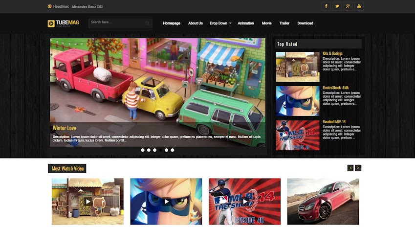The width and height of the screenshot is (415, 227).
Task: Open the YouTube social icon
Action: coord(359,6)
